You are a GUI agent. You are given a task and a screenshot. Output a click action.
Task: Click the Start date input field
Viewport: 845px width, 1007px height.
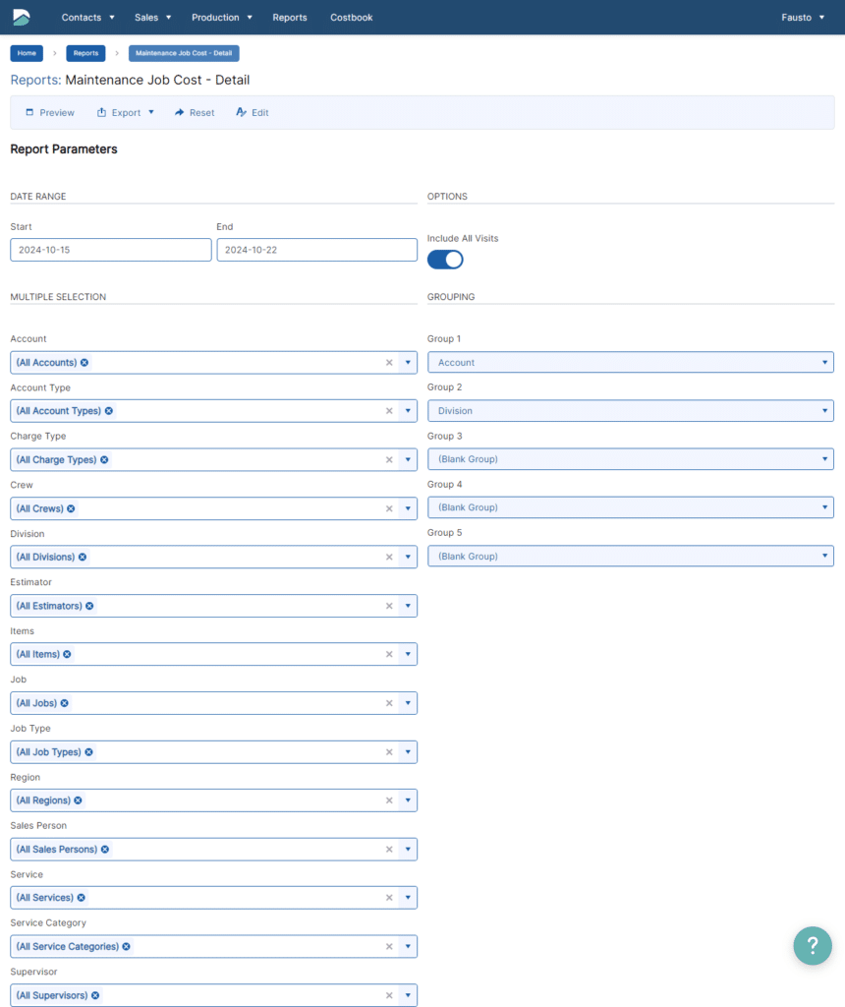(x=110, y=250)
